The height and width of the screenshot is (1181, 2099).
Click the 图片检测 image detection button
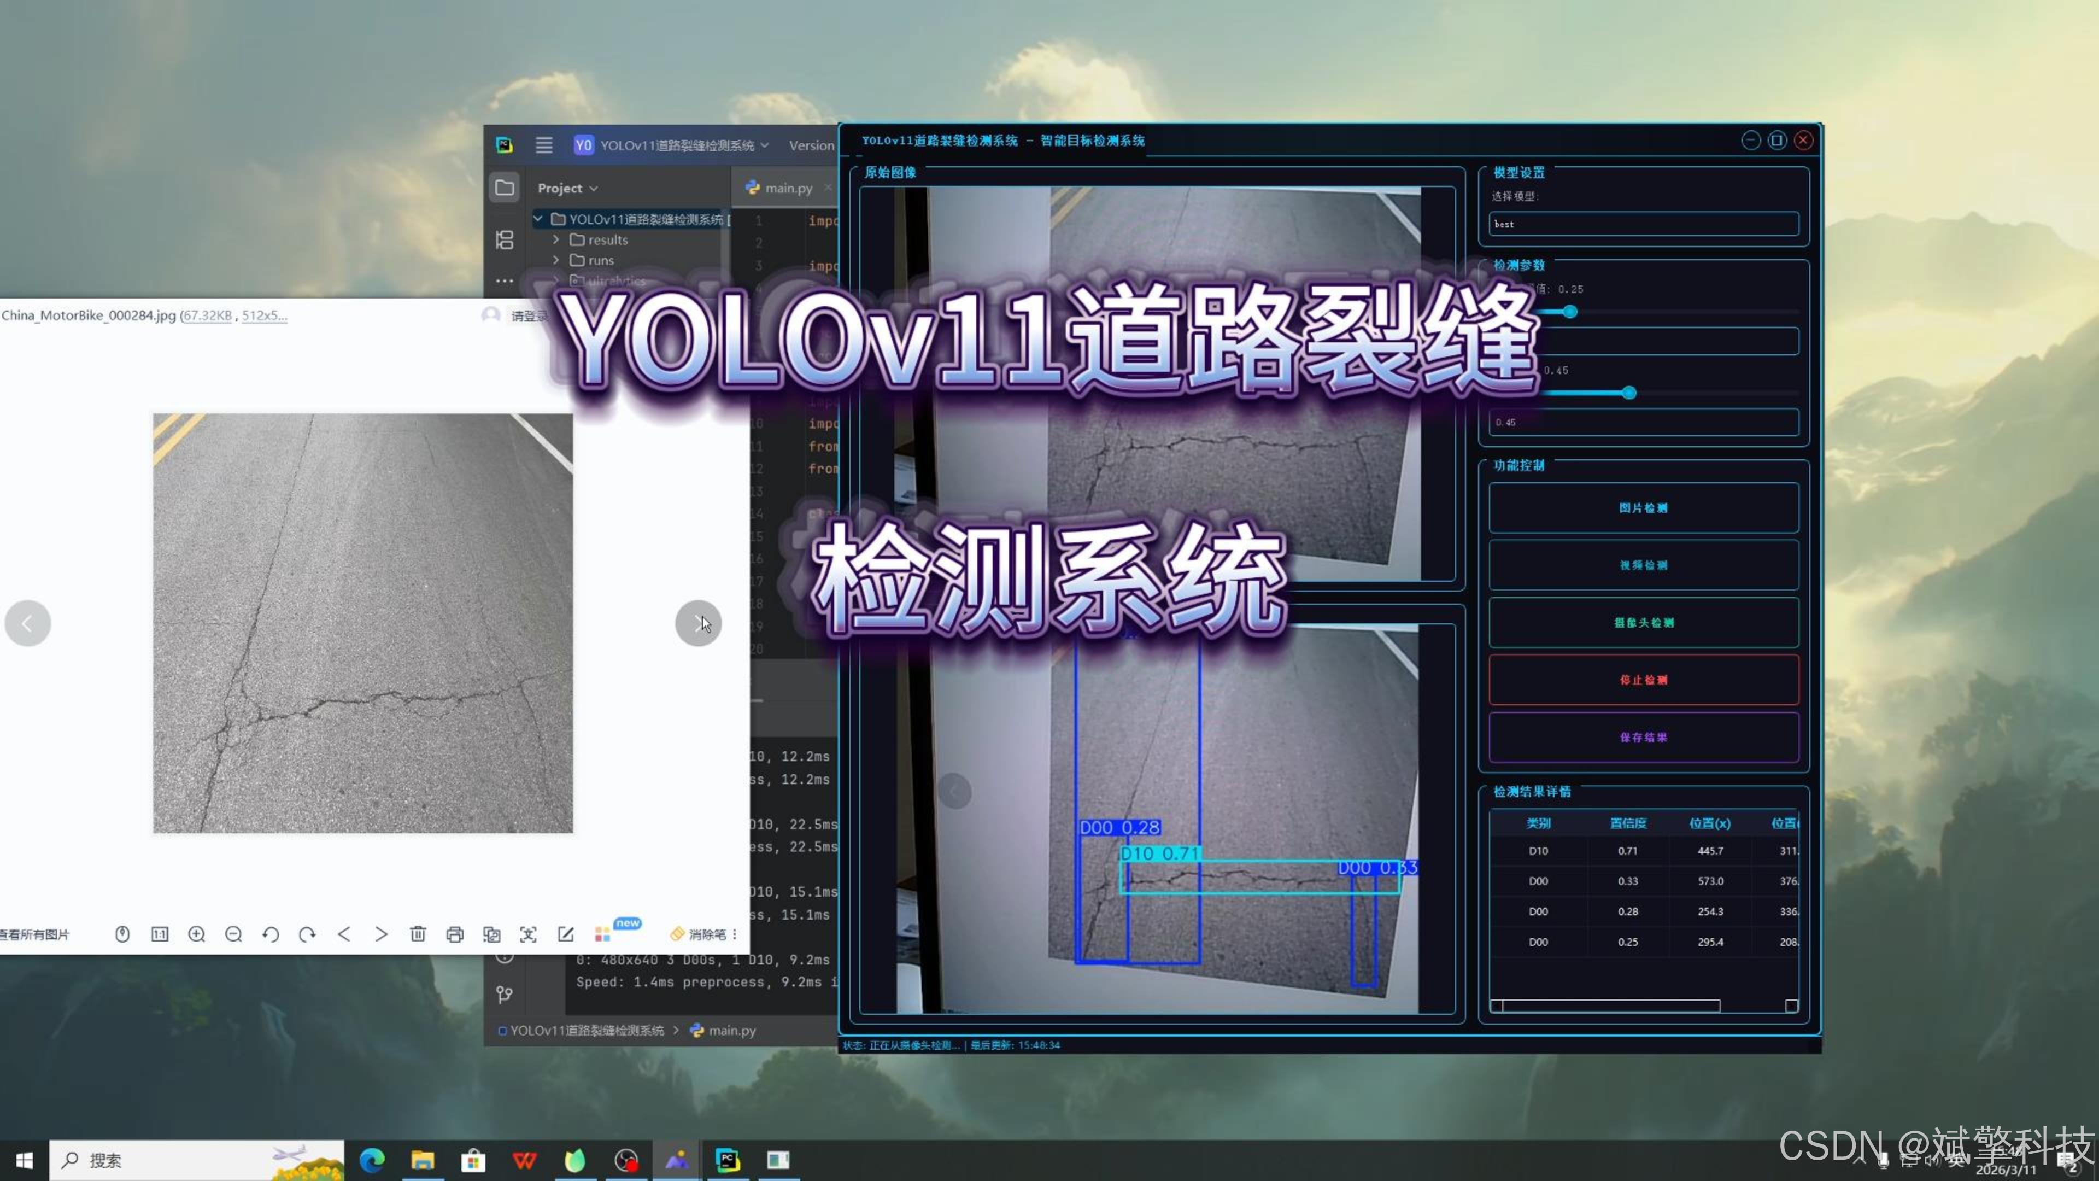1643,508
